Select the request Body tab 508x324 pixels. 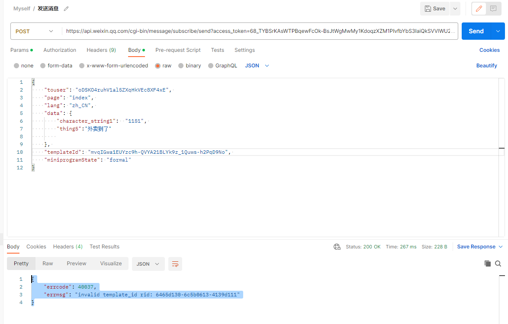[x=136, y=50]
